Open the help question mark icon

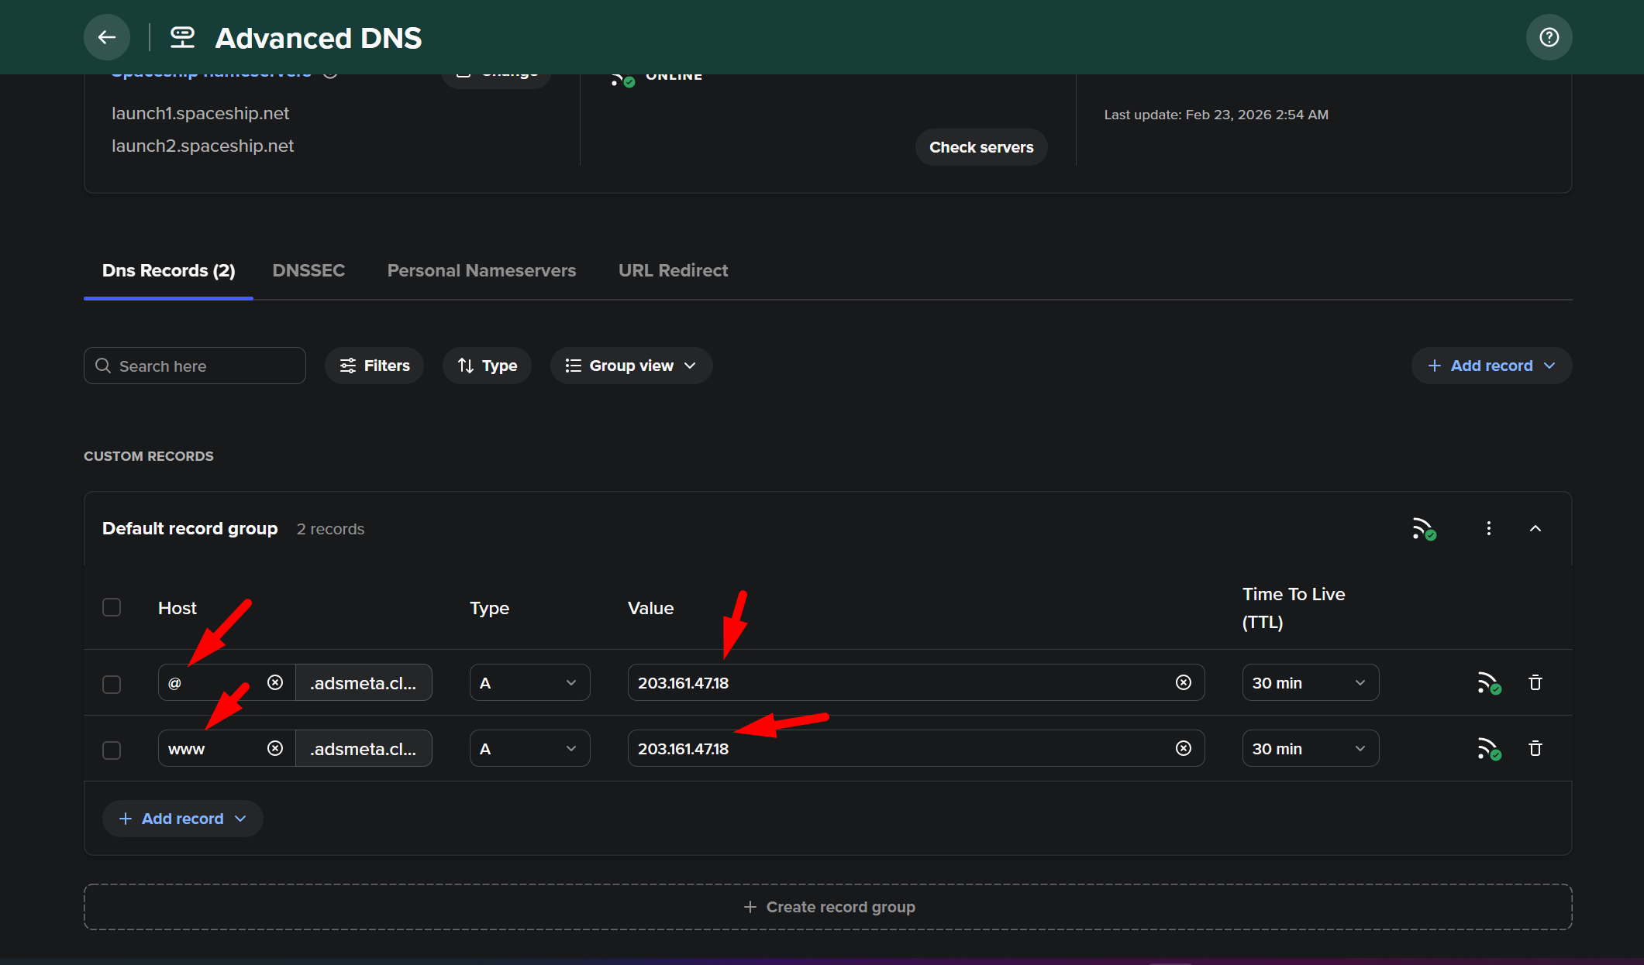[1549, 37]
